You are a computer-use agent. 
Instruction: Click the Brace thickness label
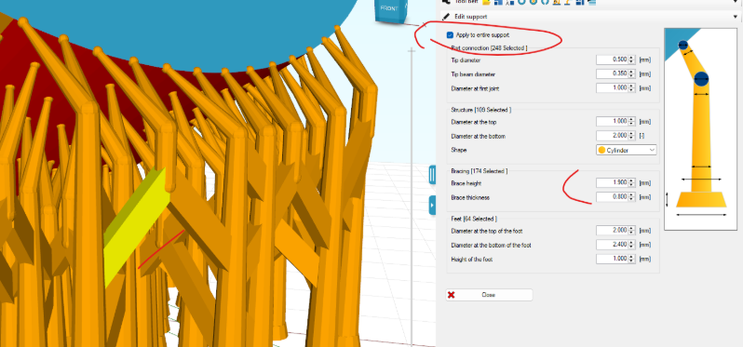[x=470, y=197]
